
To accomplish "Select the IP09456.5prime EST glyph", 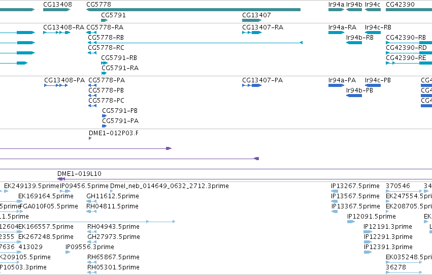I will [65, 191].
